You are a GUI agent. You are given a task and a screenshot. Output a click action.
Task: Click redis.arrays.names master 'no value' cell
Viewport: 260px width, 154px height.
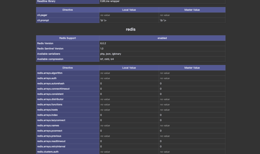[192, 125]
